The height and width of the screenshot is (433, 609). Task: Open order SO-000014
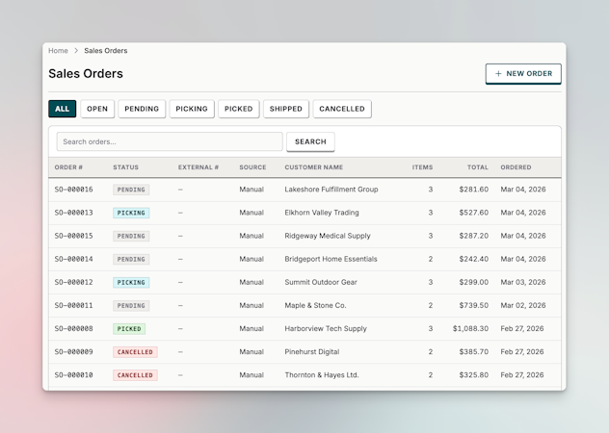point(73,259)
